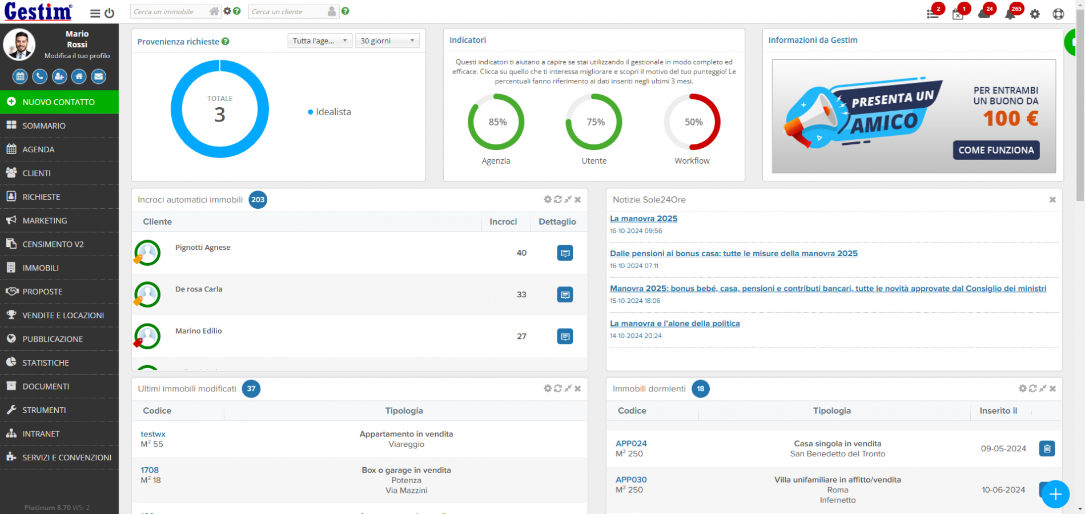Open the bell notifications with 265 badge
Image resolution: width=1085 pixels, height=514 pixels.
1010,14
